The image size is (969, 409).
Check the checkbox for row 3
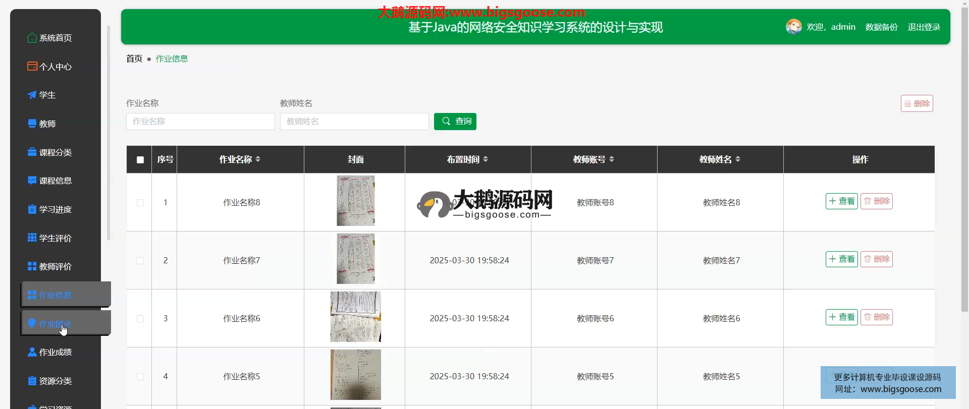(140, 319)
